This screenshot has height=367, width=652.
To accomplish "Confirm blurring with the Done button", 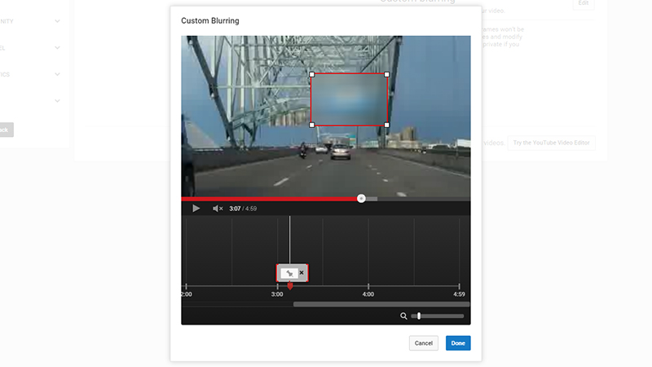I will click(458, 343).
